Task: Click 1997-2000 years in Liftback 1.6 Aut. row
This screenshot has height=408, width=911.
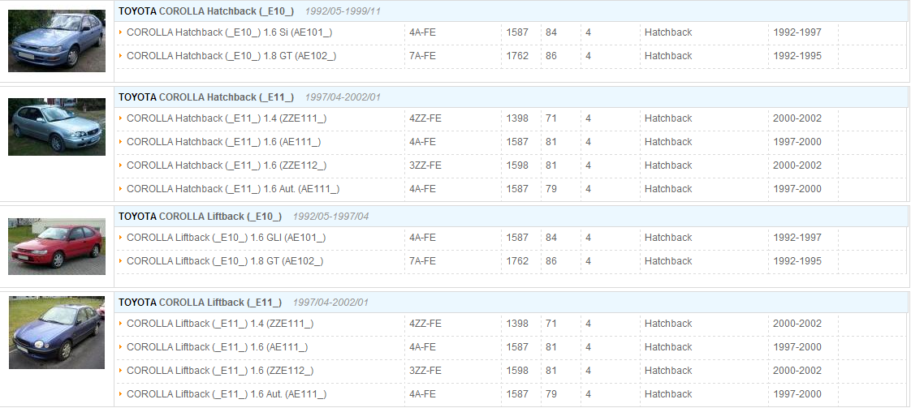Action: [x=797, y=394]
